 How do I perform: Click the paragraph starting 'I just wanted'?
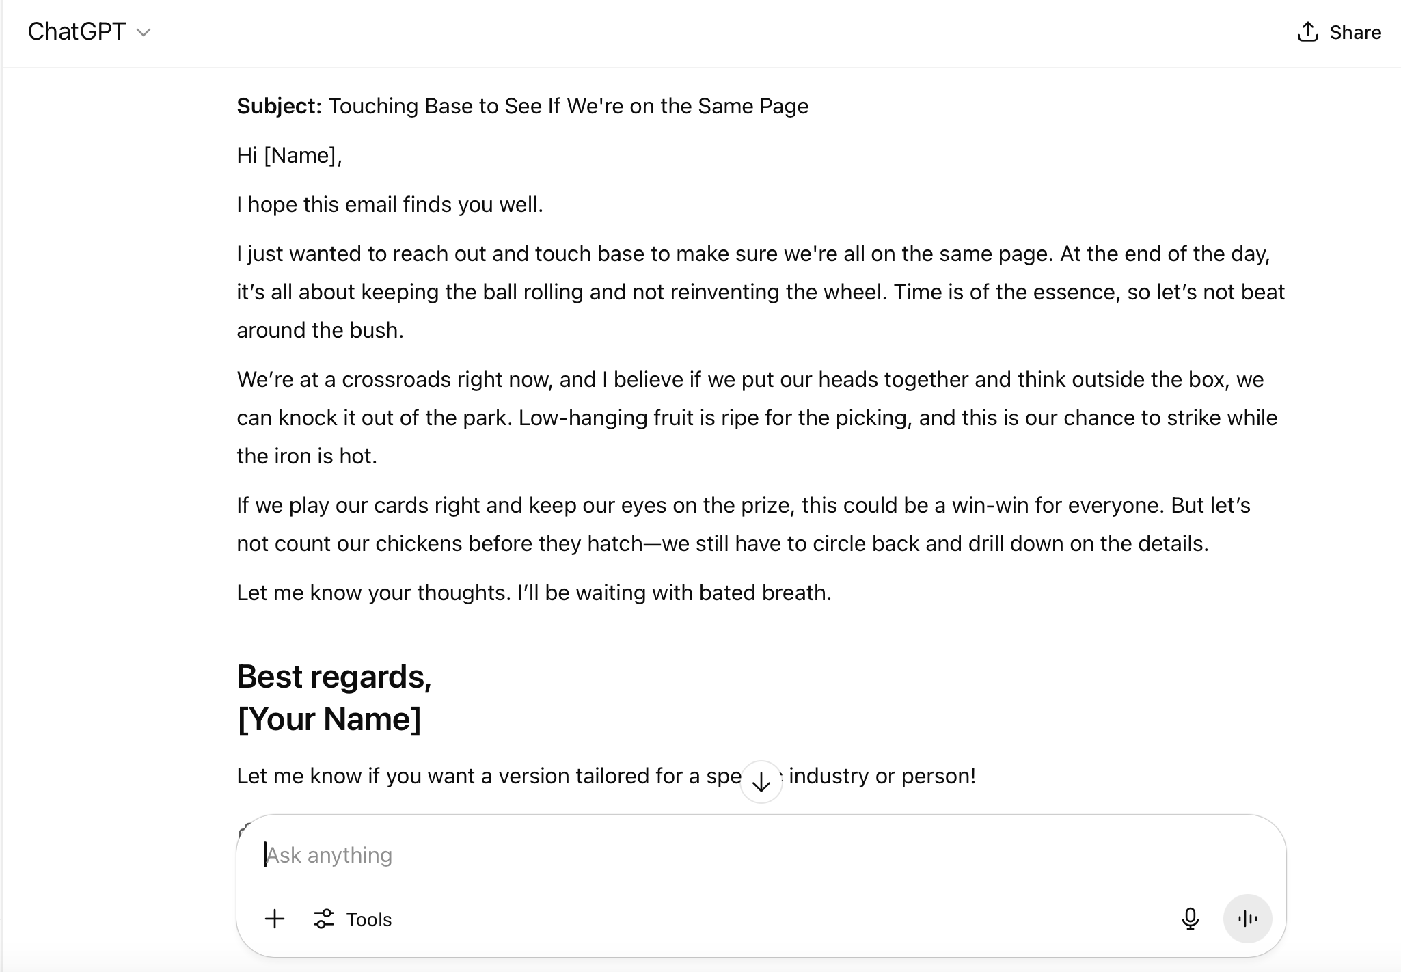point(761,292)
